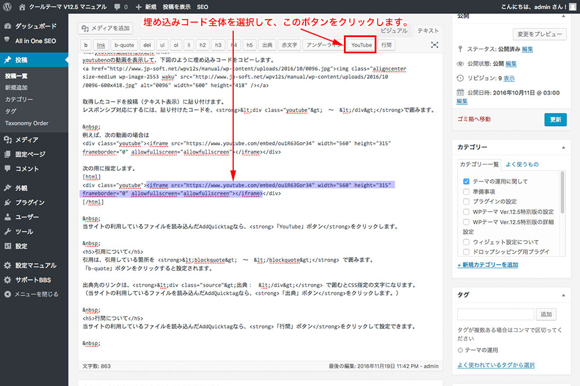Click the tag input field
This screenshot has height=386, width=580.
pyautogui.click(x=496, y=314)
